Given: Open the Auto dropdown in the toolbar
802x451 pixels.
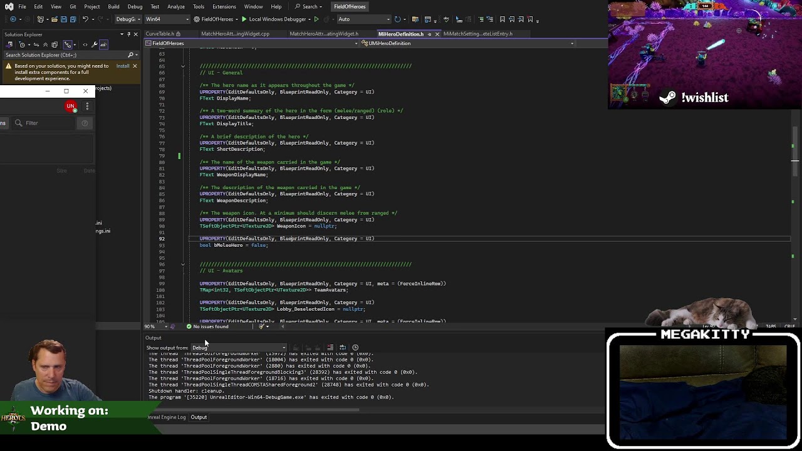Looking at the screenshot, I should pyautogui.click(x=363, y=19).
